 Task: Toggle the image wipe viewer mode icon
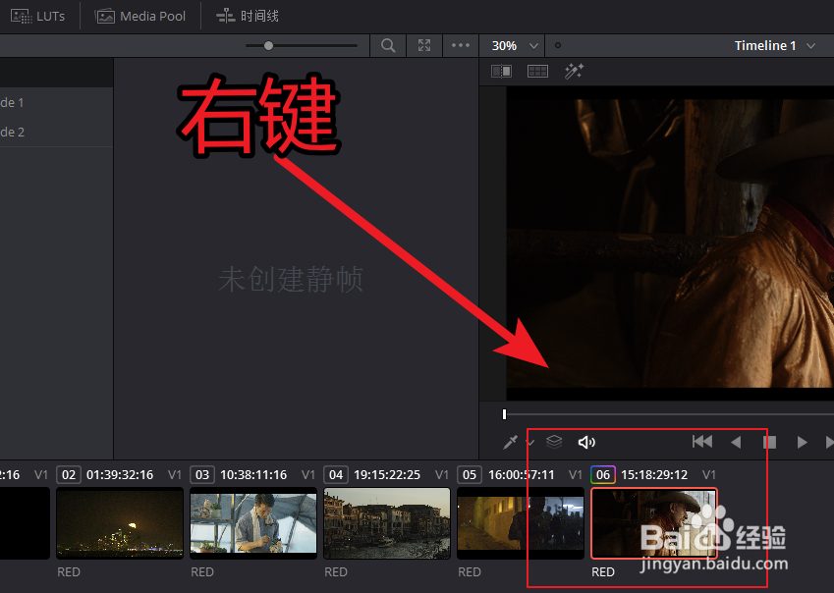click(x=502, y=72)
